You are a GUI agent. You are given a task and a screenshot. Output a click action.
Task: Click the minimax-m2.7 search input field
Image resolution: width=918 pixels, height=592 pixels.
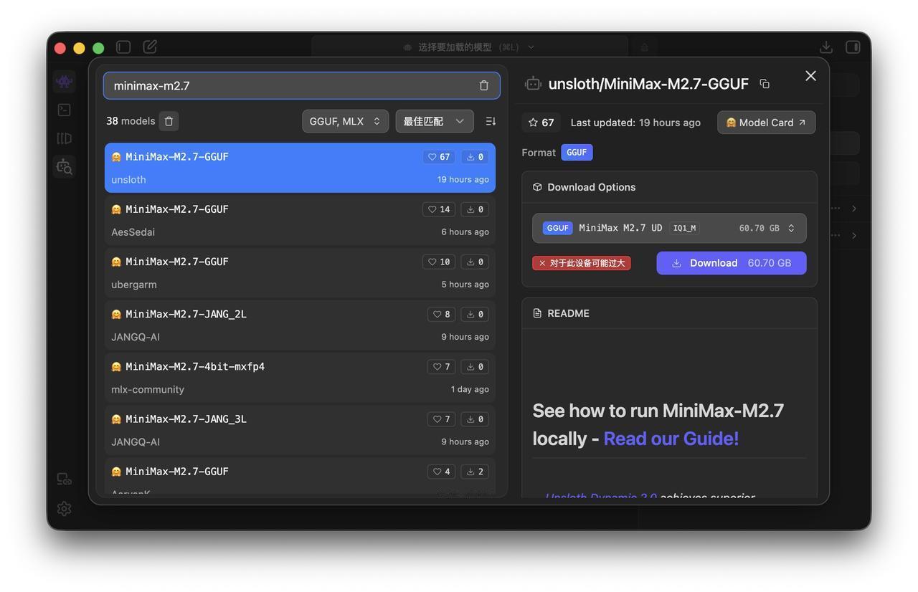[290, 85]
